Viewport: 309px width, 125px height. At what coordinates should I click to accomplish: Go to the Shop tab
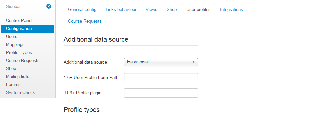(x=172, y=9)
